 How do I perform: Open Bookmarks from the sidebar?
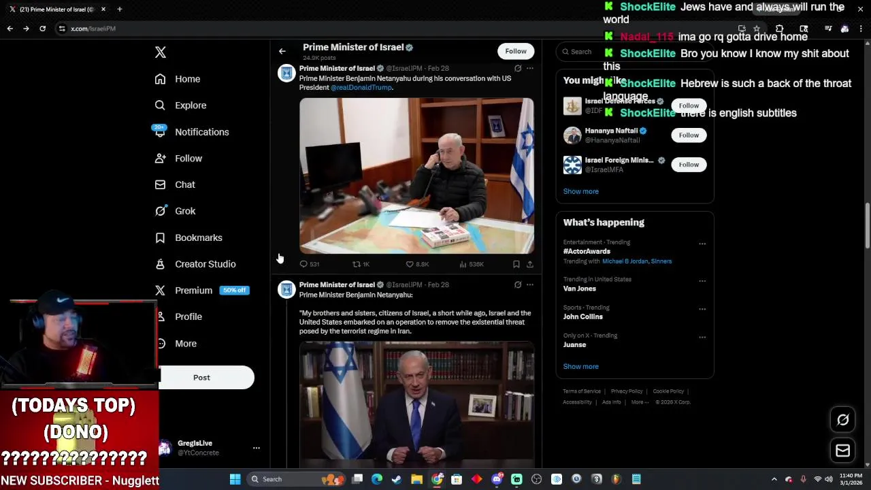pos(188,238)
